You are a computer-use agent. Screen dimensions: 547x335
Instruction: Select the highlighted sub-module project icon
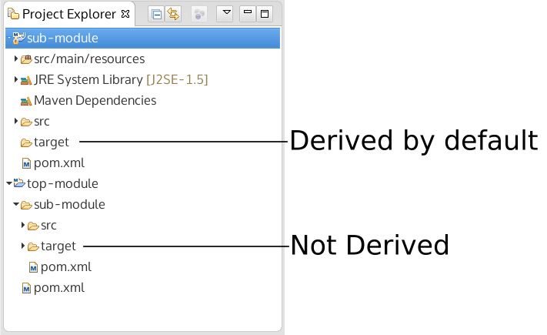coord(19,38)
